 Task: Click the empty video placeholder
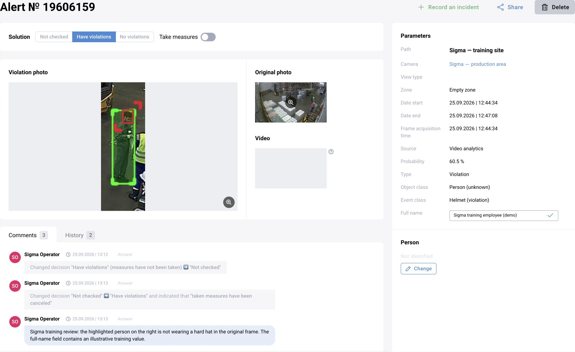[x=291, y=168]
